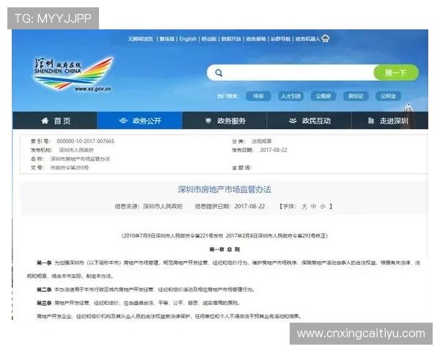440x352 pixels.
Task: Select the 公积金 hot search tag
Action: coord(389,96)
